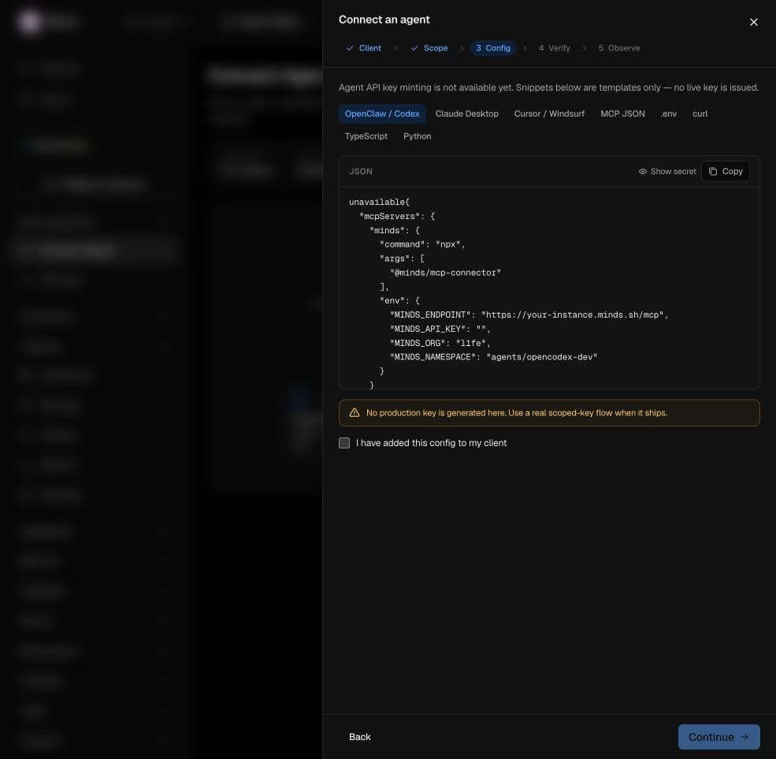This screenshot has height=759, width=776.
Task: Click the "@minds/mcp-connector" argument text
Action: tap(445, 273)
